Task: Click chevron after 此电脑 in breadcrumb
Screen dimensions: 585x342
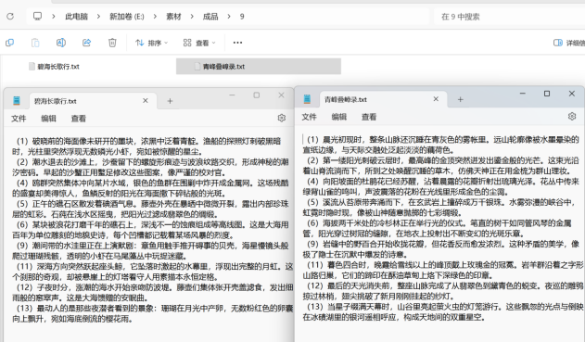Action: tap(98, 17)
